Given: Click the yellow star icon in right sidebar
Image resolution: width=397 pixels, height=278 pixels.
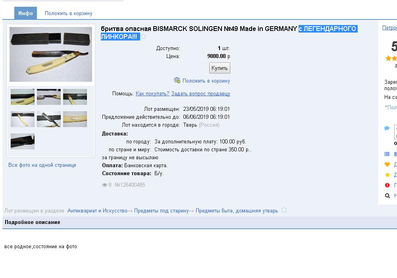Looking at the screenshot, I should (387, 175).
